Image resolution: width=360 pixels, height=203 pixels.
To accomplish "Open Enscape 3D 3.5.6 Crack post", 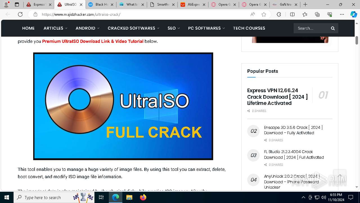I will point(293,130).
